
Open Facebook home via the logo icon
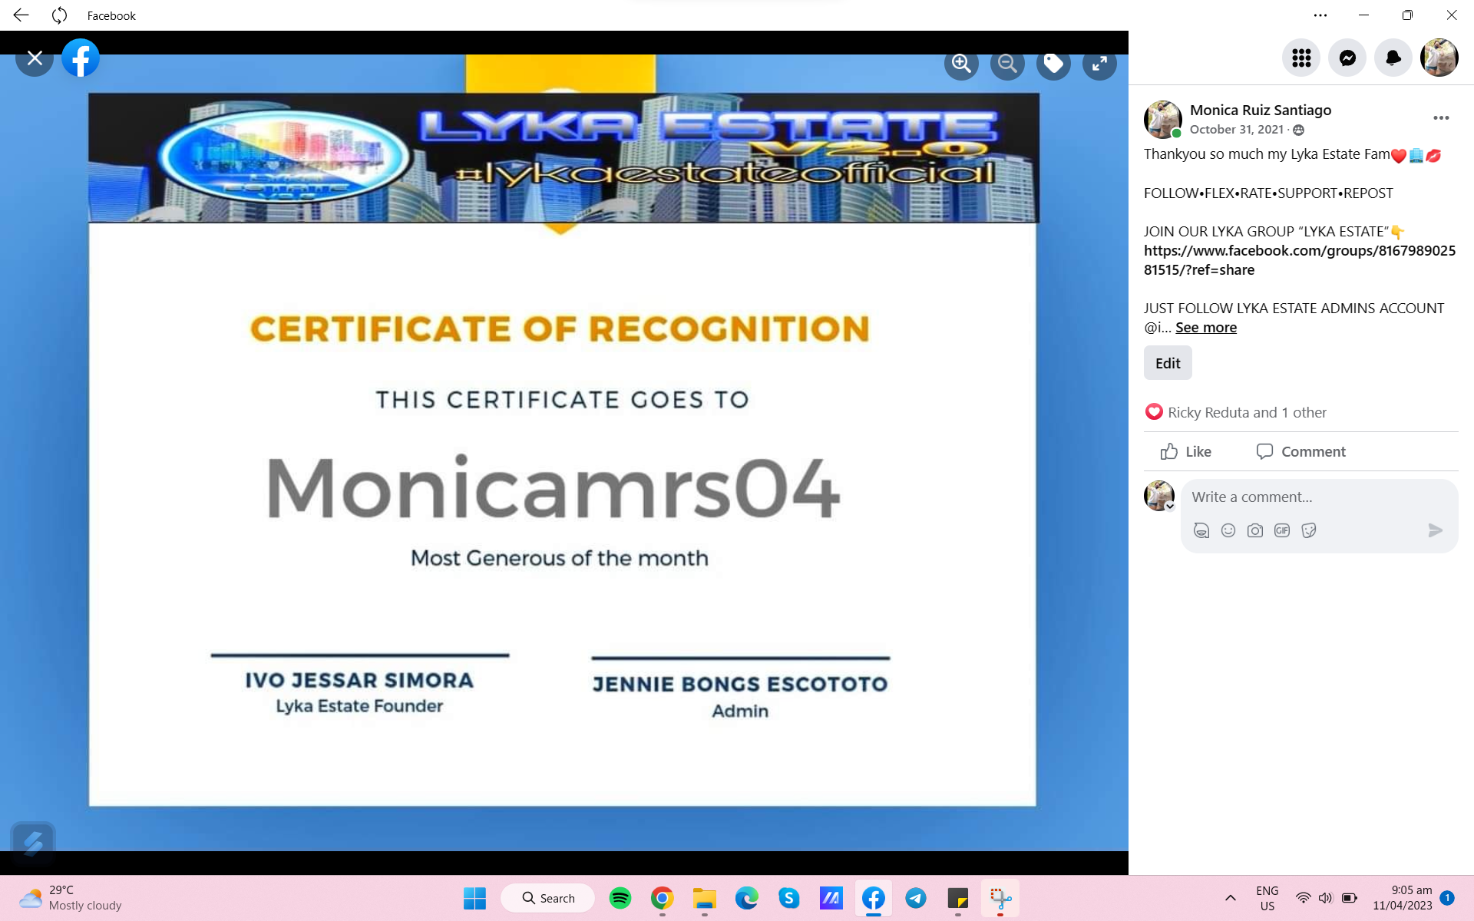click(x=81, y=58)
